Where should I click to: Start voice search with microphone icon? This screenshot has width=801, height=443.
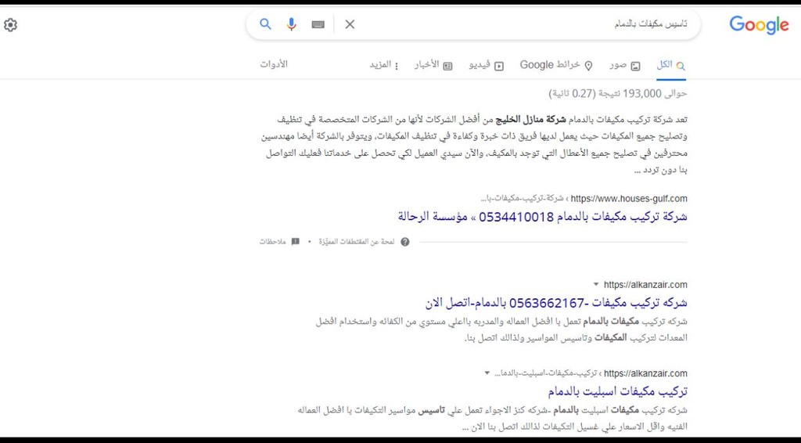pos(291,24)
